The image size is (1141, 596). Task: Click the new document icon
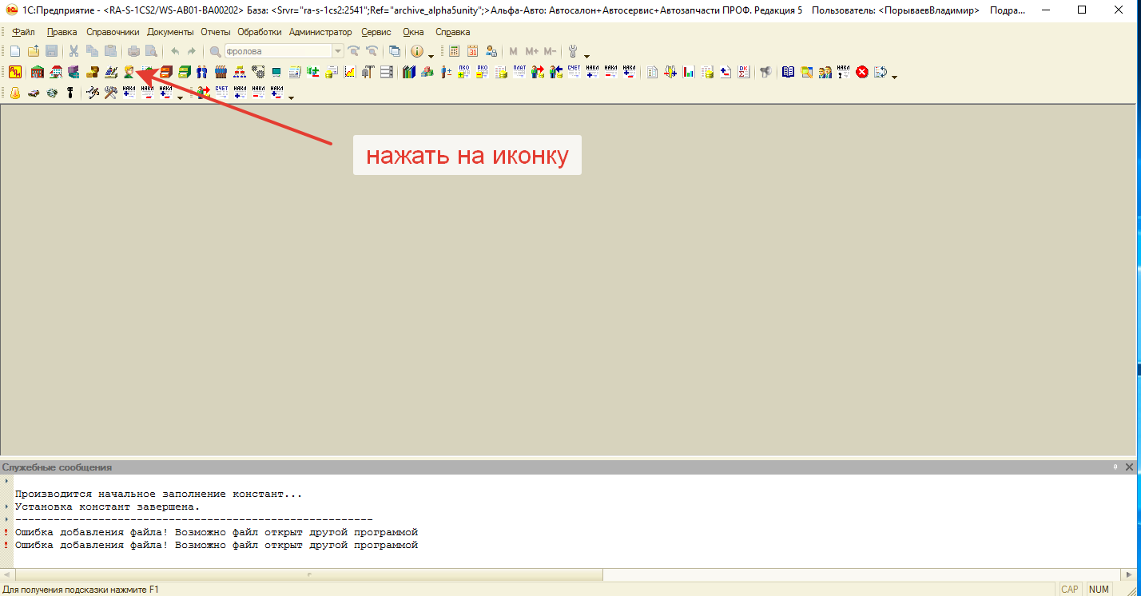(x=14, y=51)
